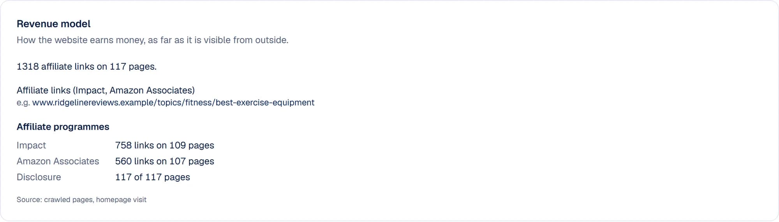
Task: Click 'best-exercise-equipment' at the end of the URL
Action: [x=265, y=102]
